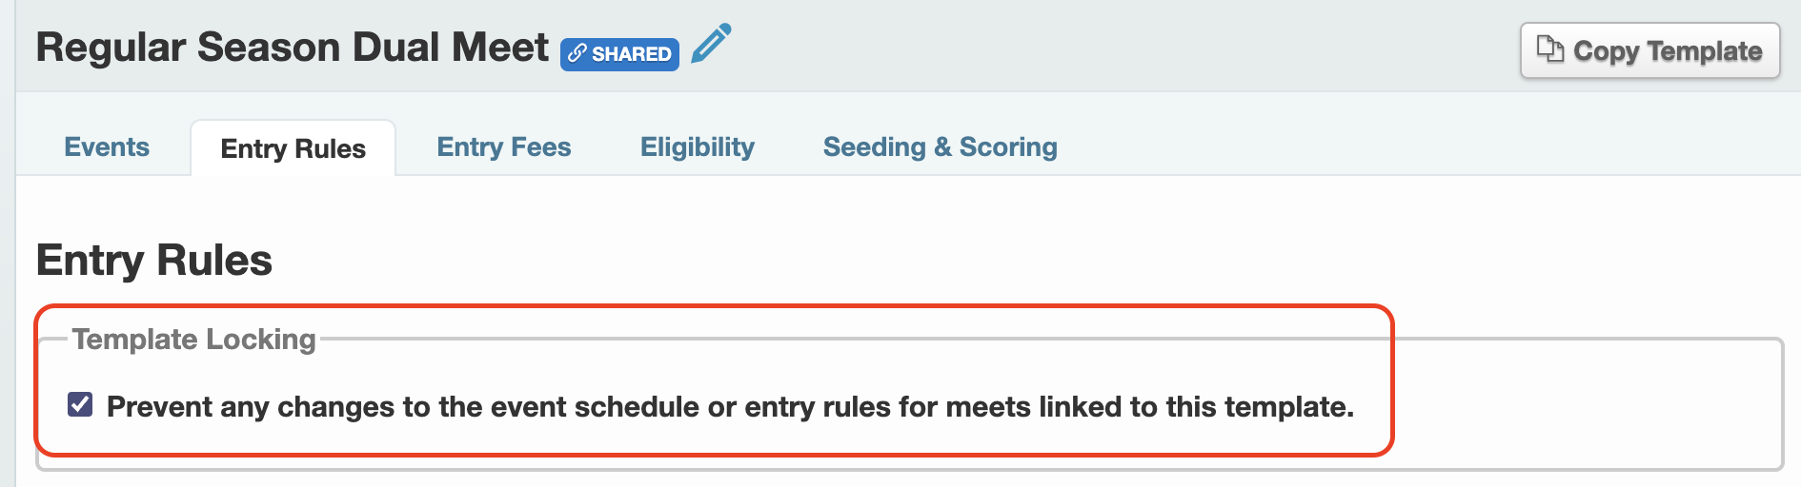
Task: Click the Template Locking legend text
Action: pos(194,340)
